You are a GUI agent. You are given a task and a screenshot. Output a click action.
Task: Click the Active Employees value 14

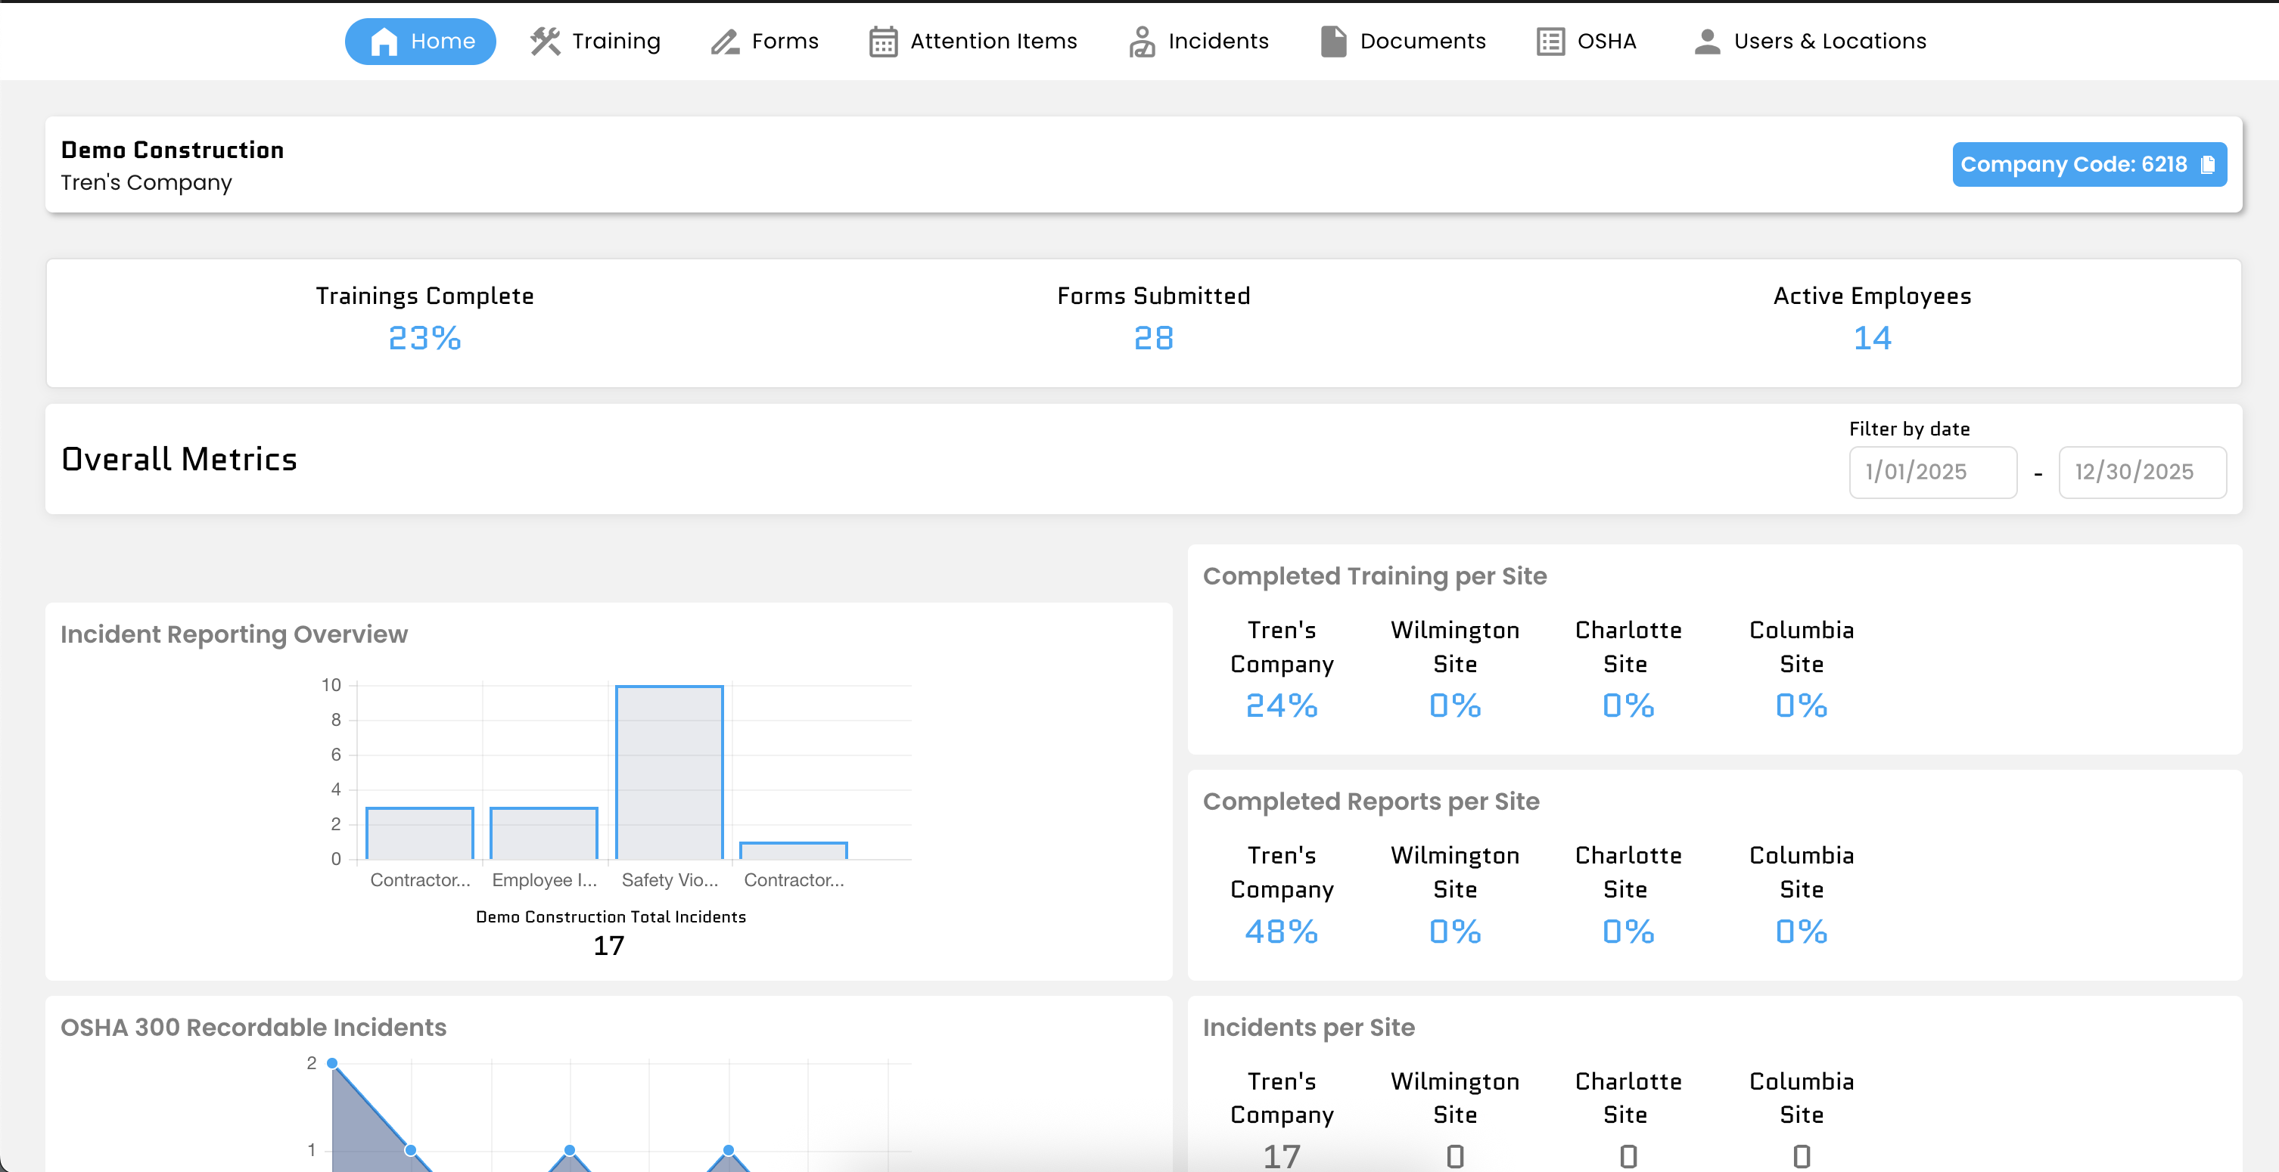[x=1871, y=338]
